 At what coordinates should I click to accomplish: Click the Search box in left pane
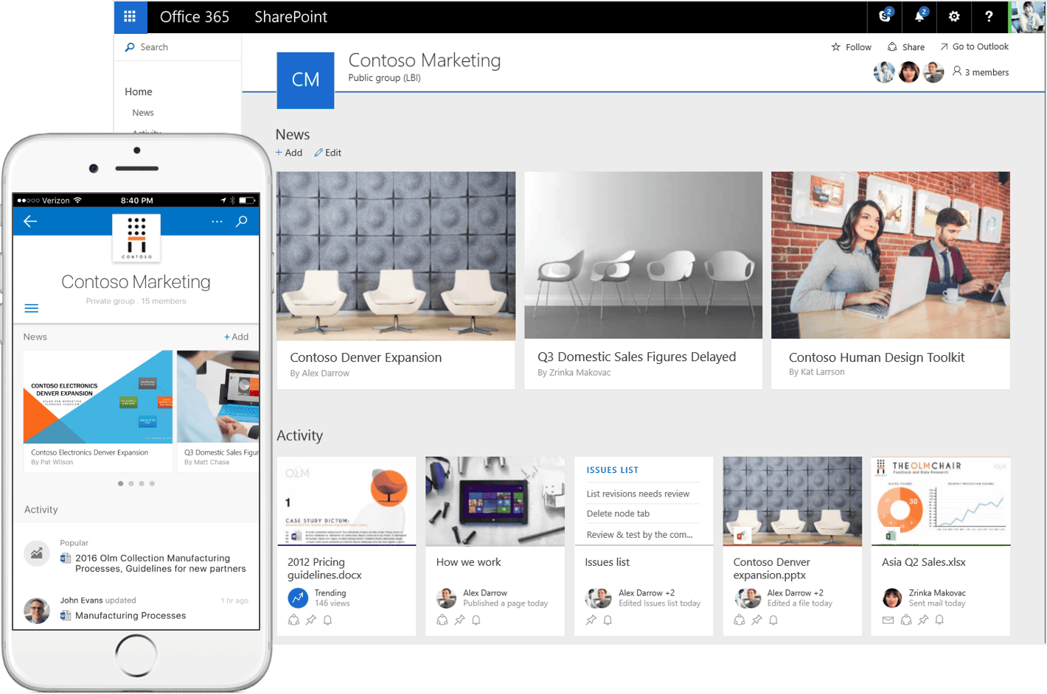coord(178,47)
